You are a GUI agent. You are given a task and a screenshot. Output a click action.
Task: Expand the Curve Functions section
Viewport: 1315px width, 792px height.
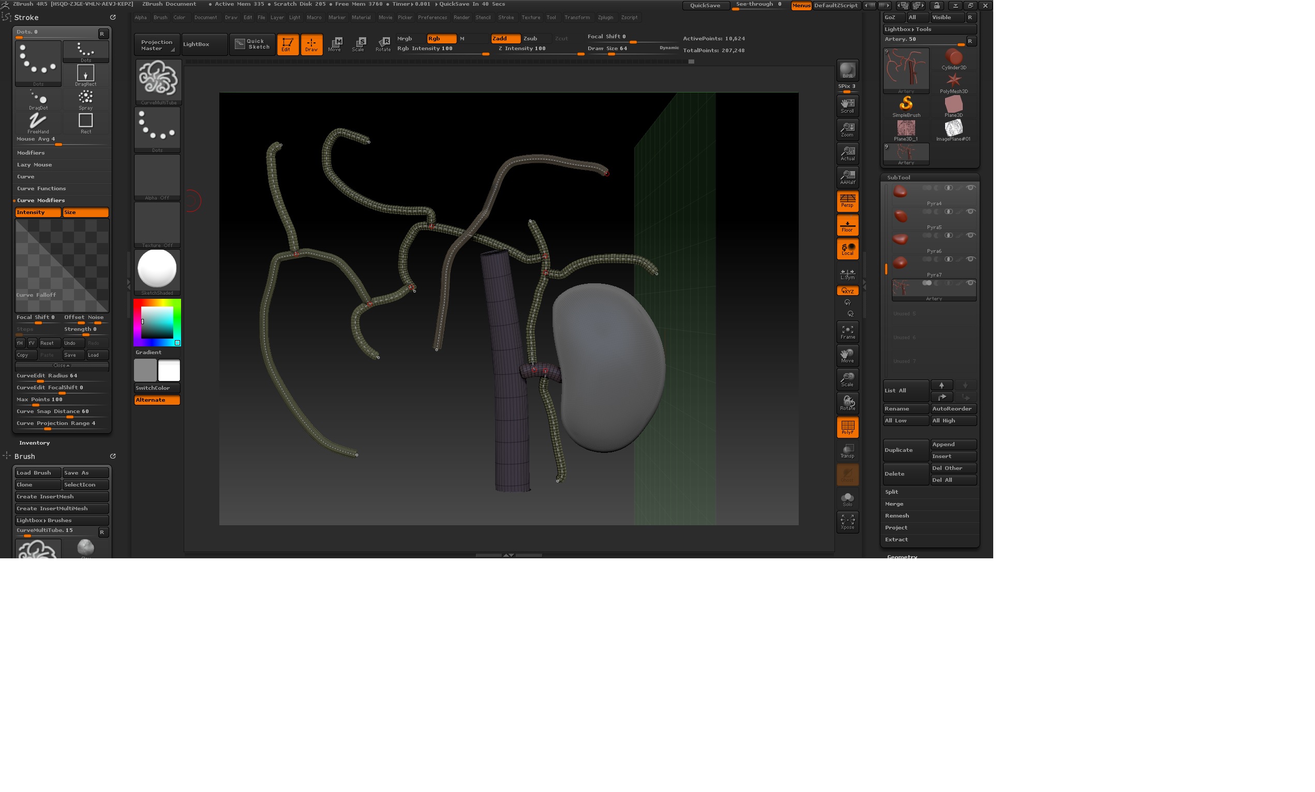coord(40,188)
